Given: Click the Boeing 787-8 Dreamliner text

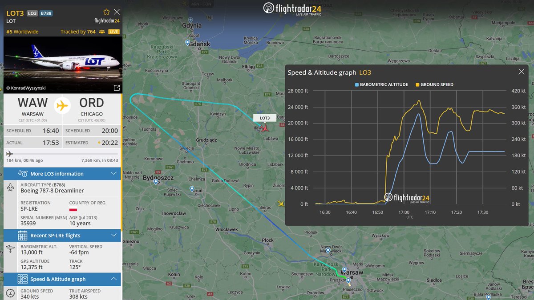Looking at the screenshot, I should click(x=52, y=191).
